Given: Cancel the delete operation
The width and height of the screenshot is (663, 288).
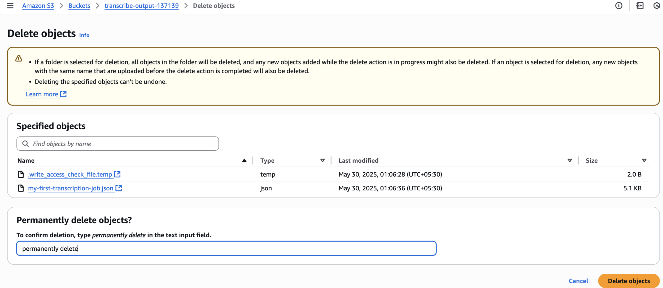Looking at the screenshot, I should tap(578, 281).
